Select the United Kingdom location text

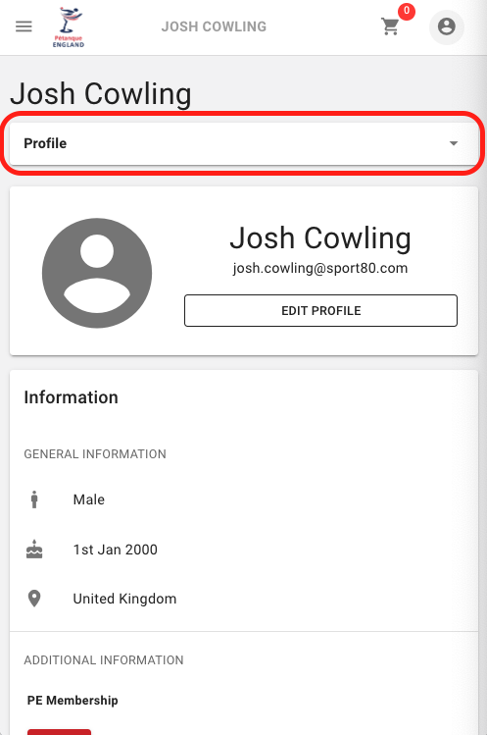pyautogui.click(x=124, y=599)
